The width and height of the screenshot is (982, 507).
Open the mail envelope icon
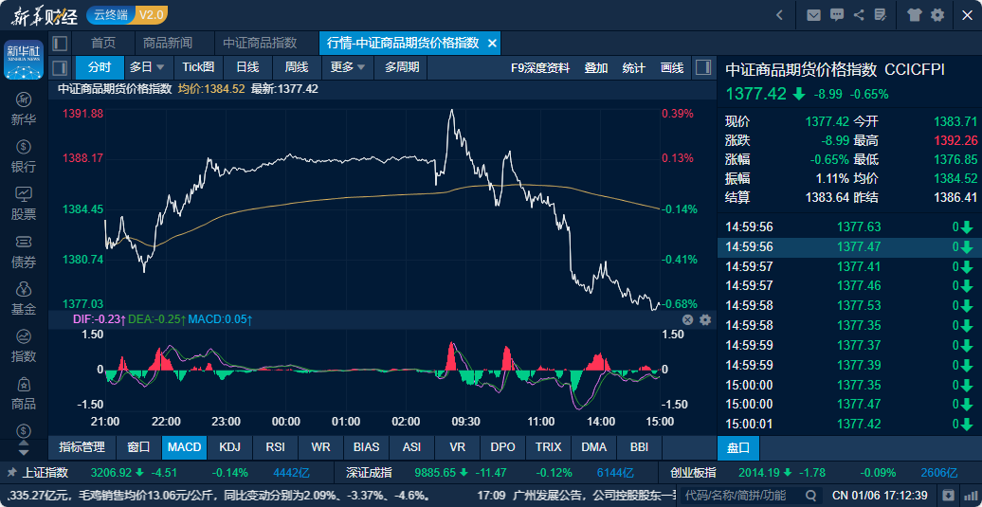pos(813,15)
